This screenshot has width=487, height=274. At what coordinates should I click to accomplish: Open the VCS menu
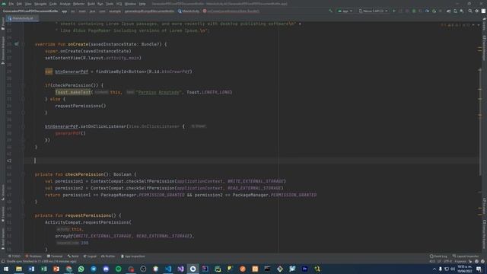(x=119, y=4)
